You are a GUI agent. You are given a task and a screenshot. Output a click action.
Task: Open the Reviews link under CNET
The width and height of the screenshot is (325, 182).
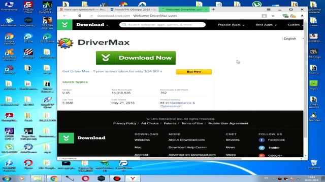coord(233,140)
